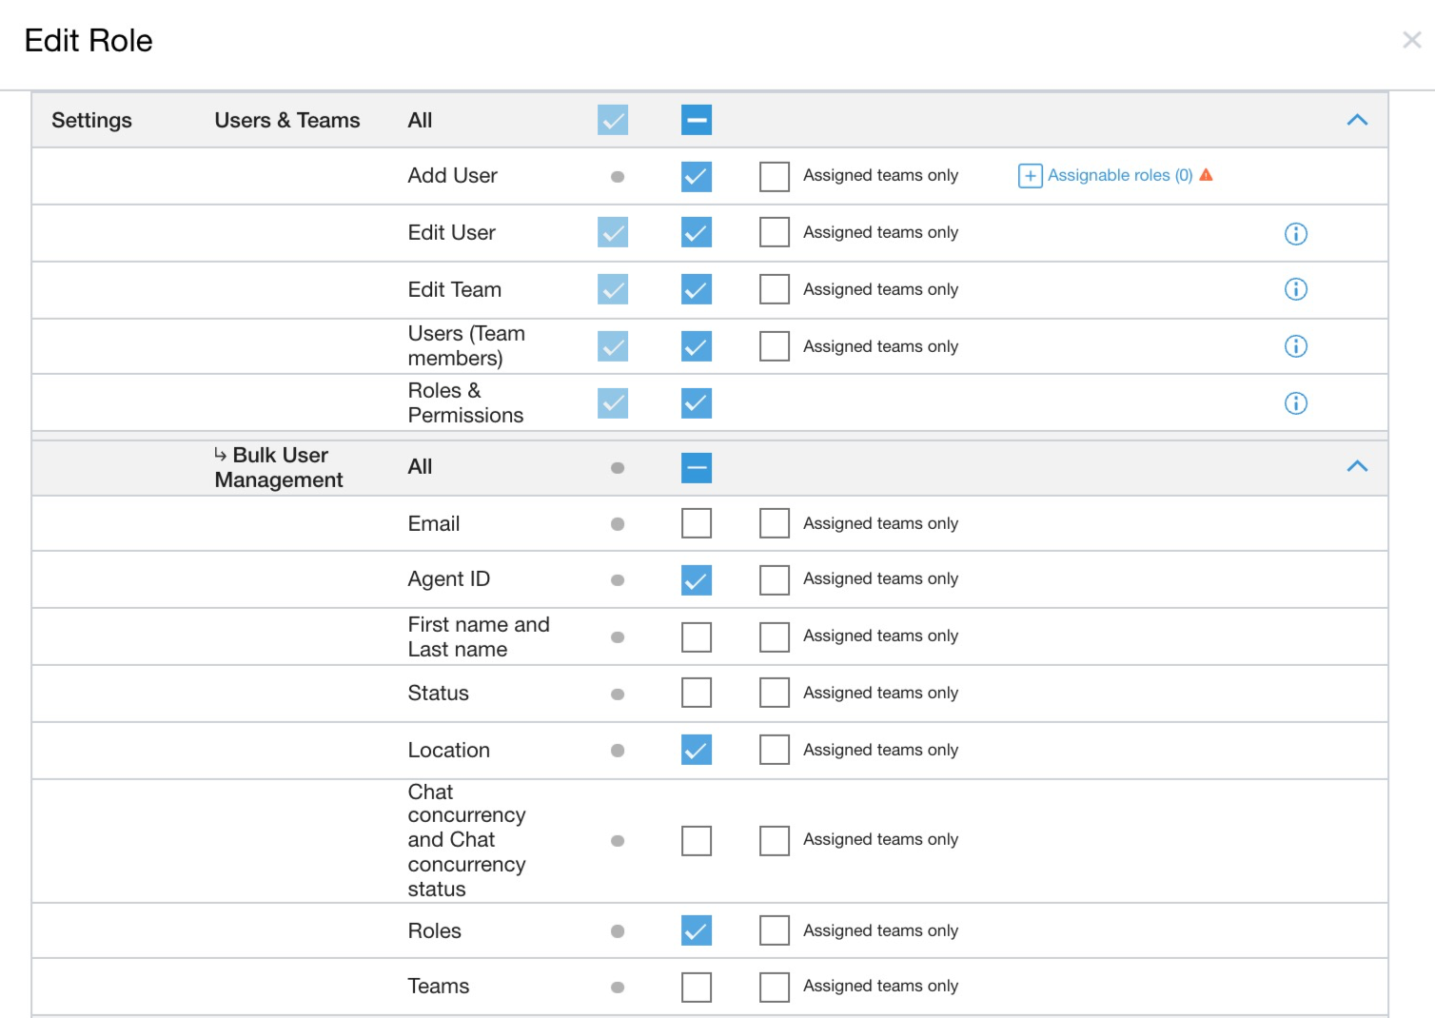Viewport: 1435px width, 1018px height.
Task: Enable the Teams permission checkbox
Action: pyautogui.click(x=696, y=987)
